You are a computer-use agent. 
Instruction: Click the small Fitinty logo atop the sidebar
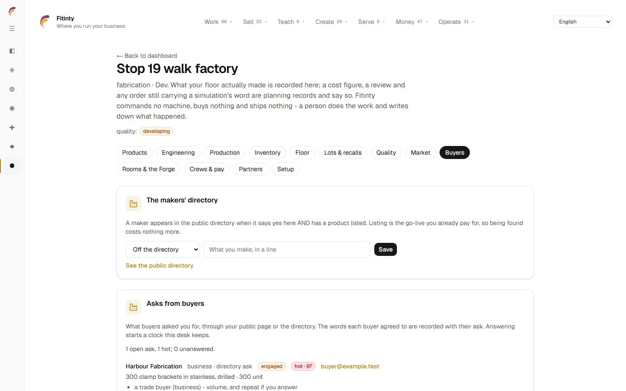12,12
